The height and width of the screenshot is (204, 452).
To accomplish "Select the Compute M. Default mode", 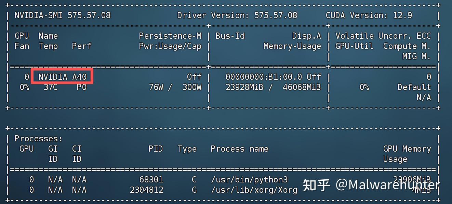I will pos(414,87).
